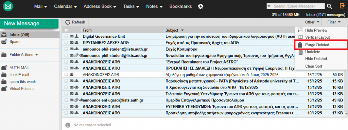
Task: Open the Notes dropdown menu
Action: [x=154, y=6]
